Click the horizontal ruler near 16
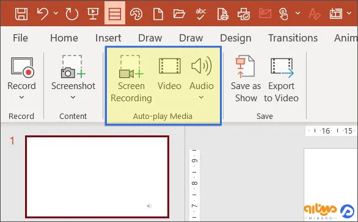The image size is (358, 222). click(326, 131)
